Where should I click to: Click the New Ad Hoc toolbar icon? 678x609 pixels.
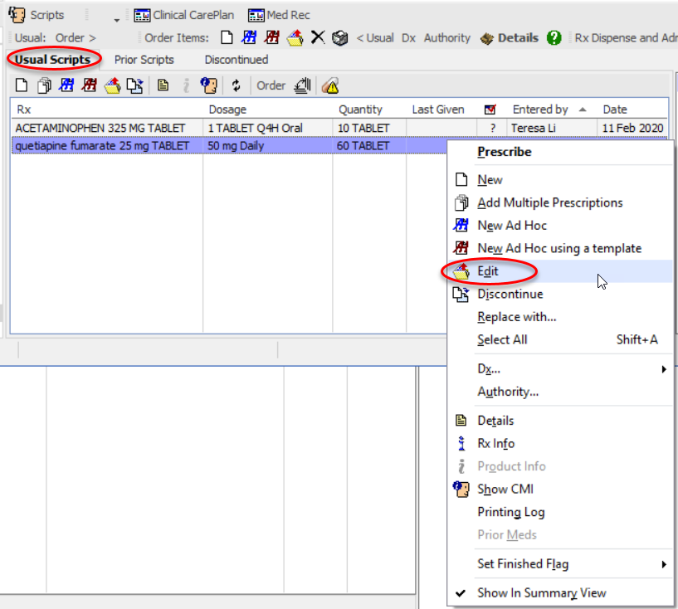click(66, 85)
